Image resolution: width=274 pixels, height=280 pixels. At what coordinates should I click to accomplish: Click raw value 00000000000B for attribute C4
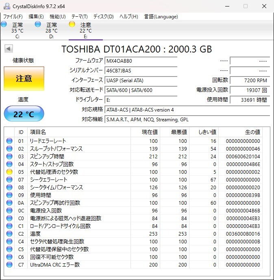(x=243, y=242)
